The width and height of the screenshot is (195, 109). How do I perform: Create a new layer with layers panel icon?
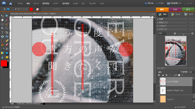(159, 75)
